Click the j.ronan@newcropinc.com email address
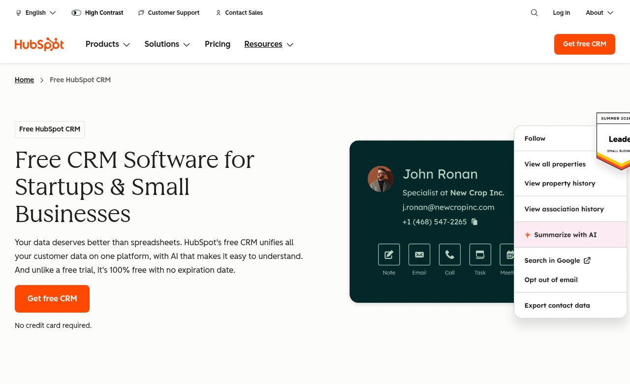The image size is (630, 384). (x=448, y=207)
